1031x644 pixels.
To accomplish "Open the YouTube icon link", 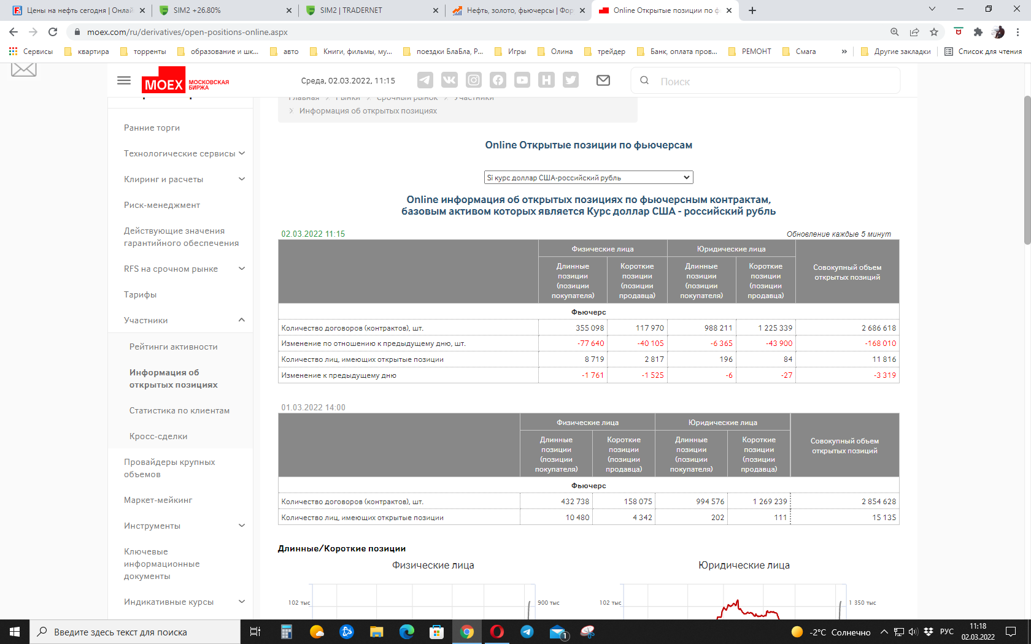I will pyautogui.click(x=522, y=80).
